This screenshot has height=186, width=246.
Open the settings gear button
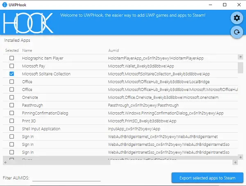click(x=237, y=18)
